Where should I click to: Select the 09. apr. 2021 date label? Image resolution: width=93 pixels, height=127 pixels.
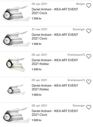pyautogui.click(x=39, y=80)
